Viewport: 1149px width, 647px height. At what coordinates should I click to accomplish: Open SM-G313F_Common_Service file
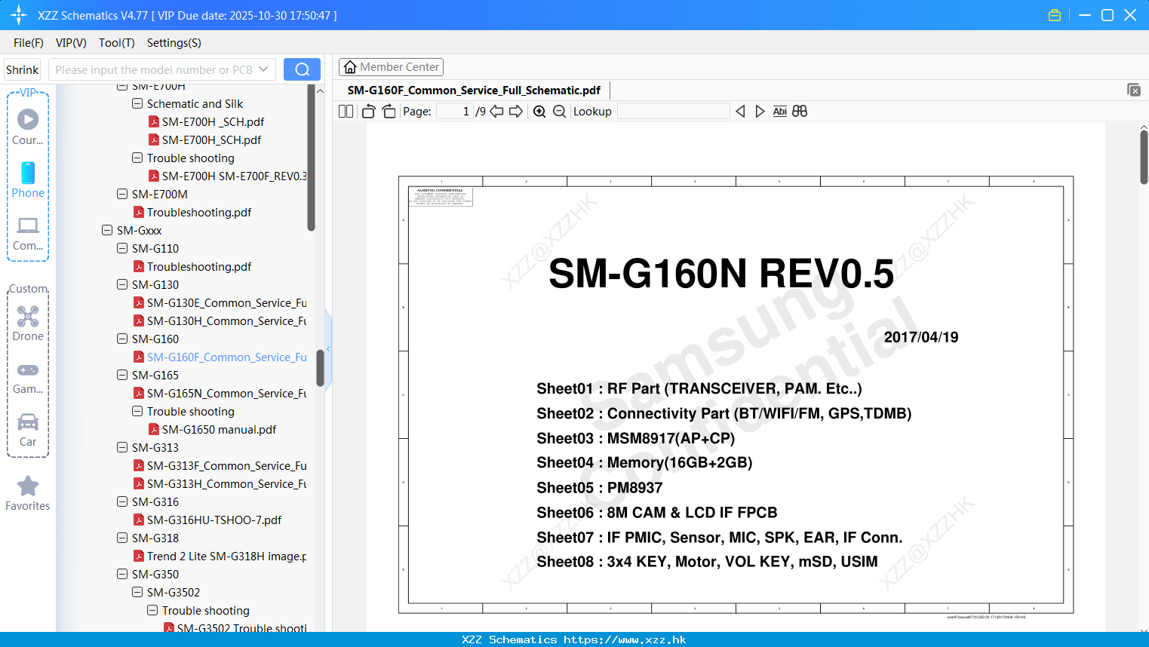(226, 465)
